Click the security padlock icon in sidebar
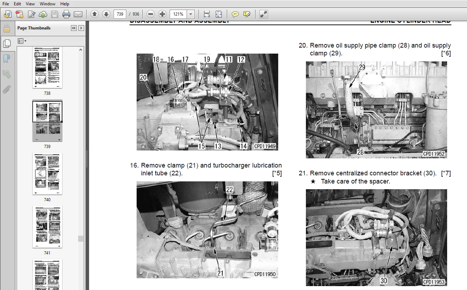Viewport: 467px width, 290px height. click(7, 28)
